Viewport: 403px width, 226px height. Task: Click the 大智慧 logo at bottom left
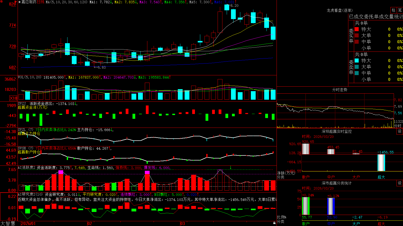pyautogui.click(x=8, y=223)
